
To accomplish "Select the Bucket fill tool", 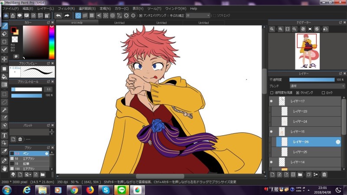I will [4, 77].
